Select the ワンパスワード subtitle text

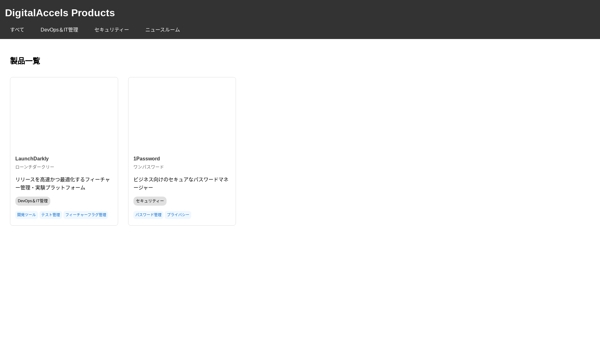click(x=148, y=167)
